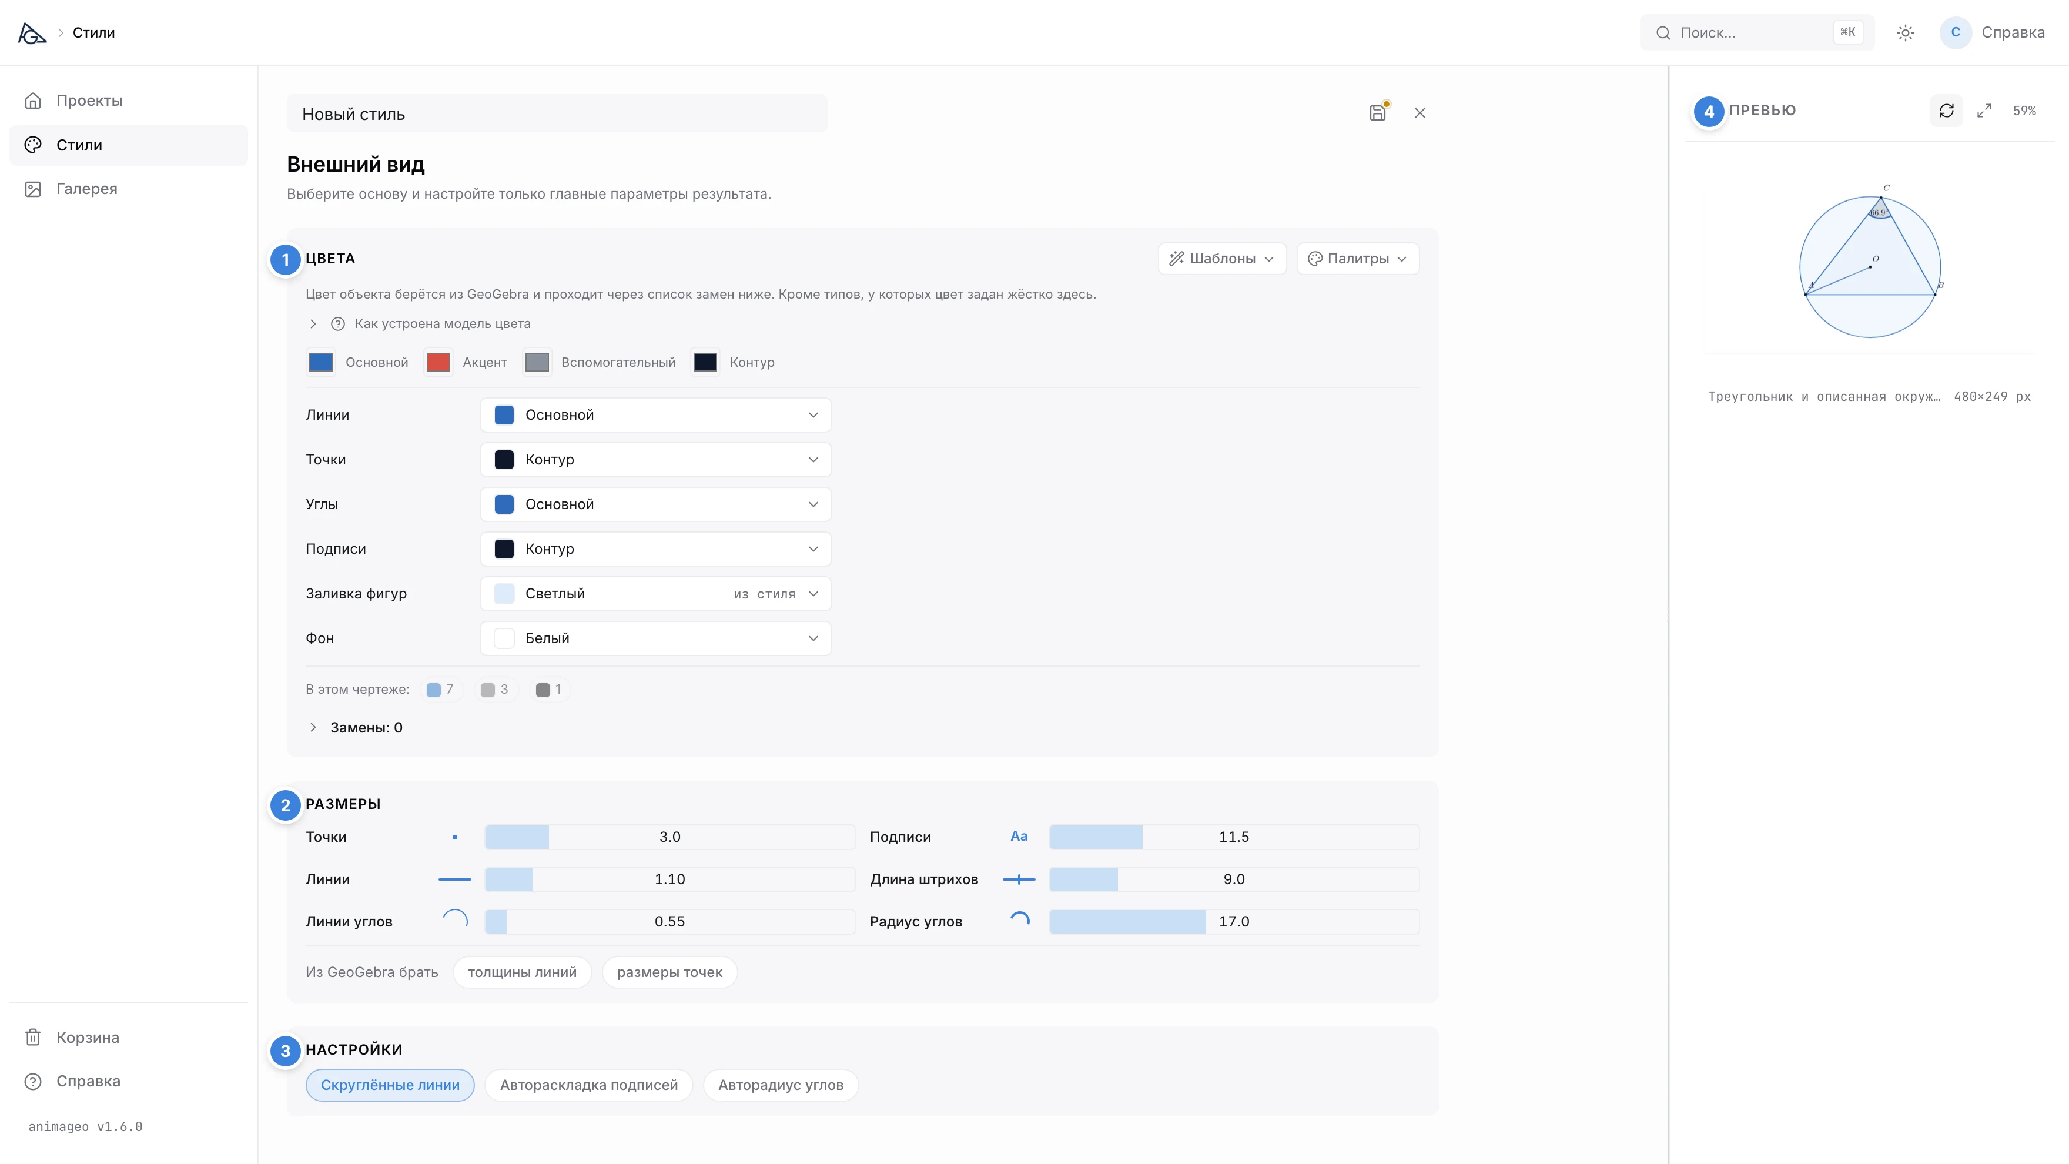This screenshot has width=2069, height=1164.
Task: Select Стили in the sidebar
Action: pos(129,145)
